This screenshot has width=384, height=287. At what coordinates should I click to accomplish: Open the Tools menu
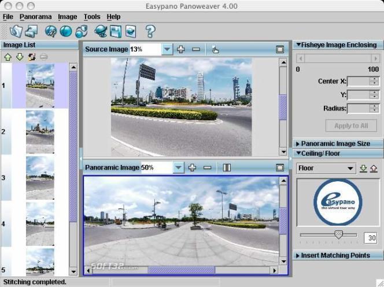92,17
